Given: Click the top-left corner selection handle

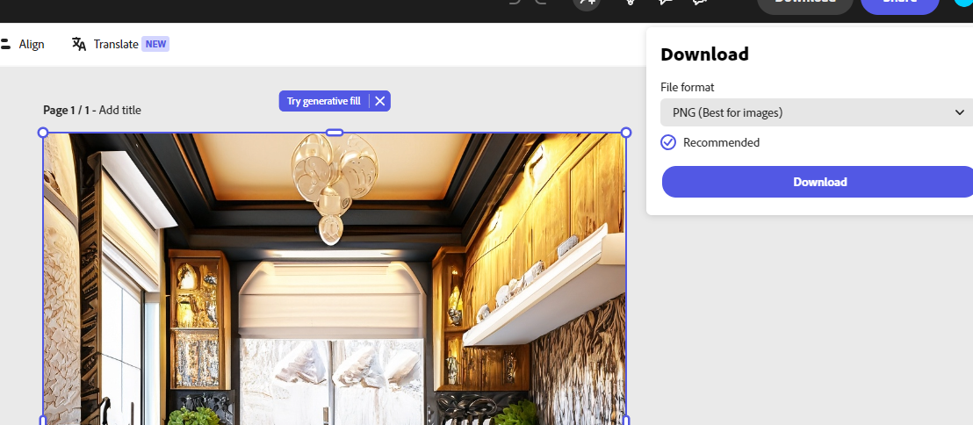Looking at the screenshot, I should point(43,133).
